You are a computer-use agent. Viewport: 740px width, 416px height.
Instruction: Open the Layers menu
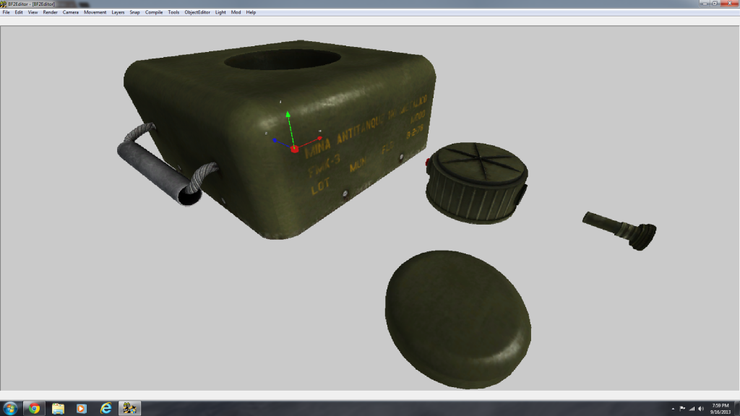[x=118, y=12]
